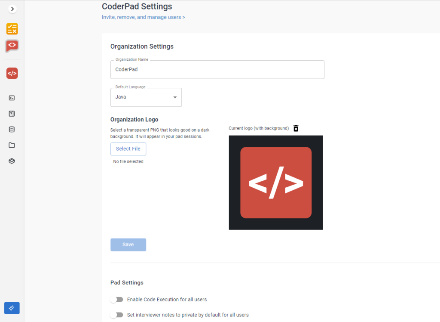This screenshot has width=440, height=322.
Task: Edit the Organization Name field
Action: pos(217,69)
